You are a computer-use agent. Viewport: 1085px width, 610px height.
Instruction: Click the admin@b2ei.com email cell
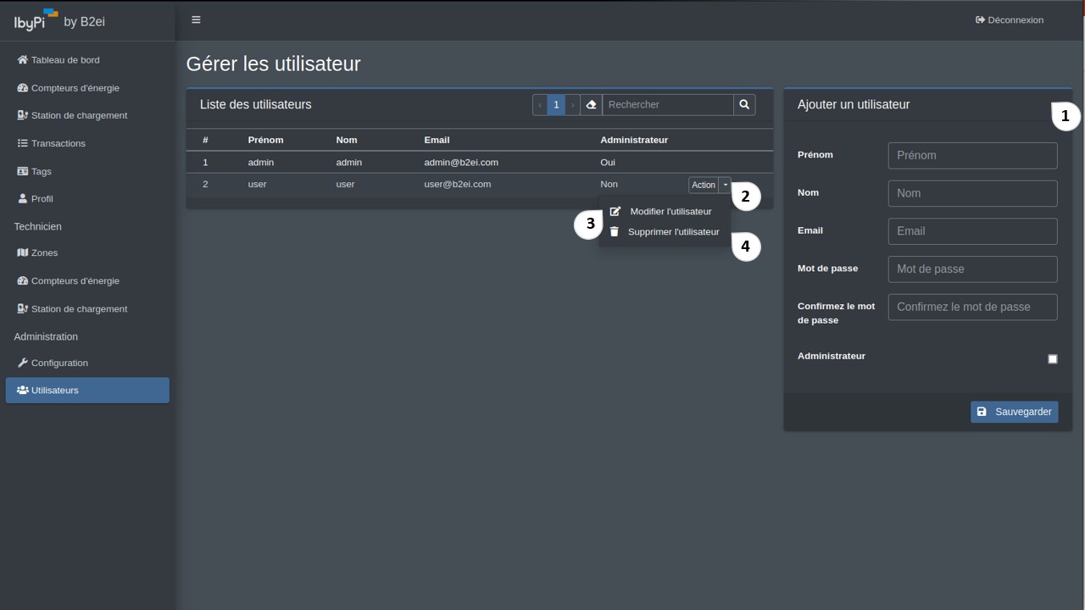pos(461,162)
